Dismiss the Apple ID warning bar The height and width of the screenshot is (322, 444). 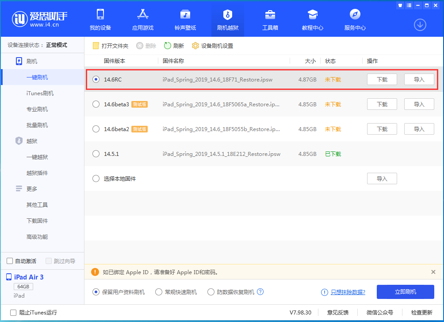(x=433, y=272)
